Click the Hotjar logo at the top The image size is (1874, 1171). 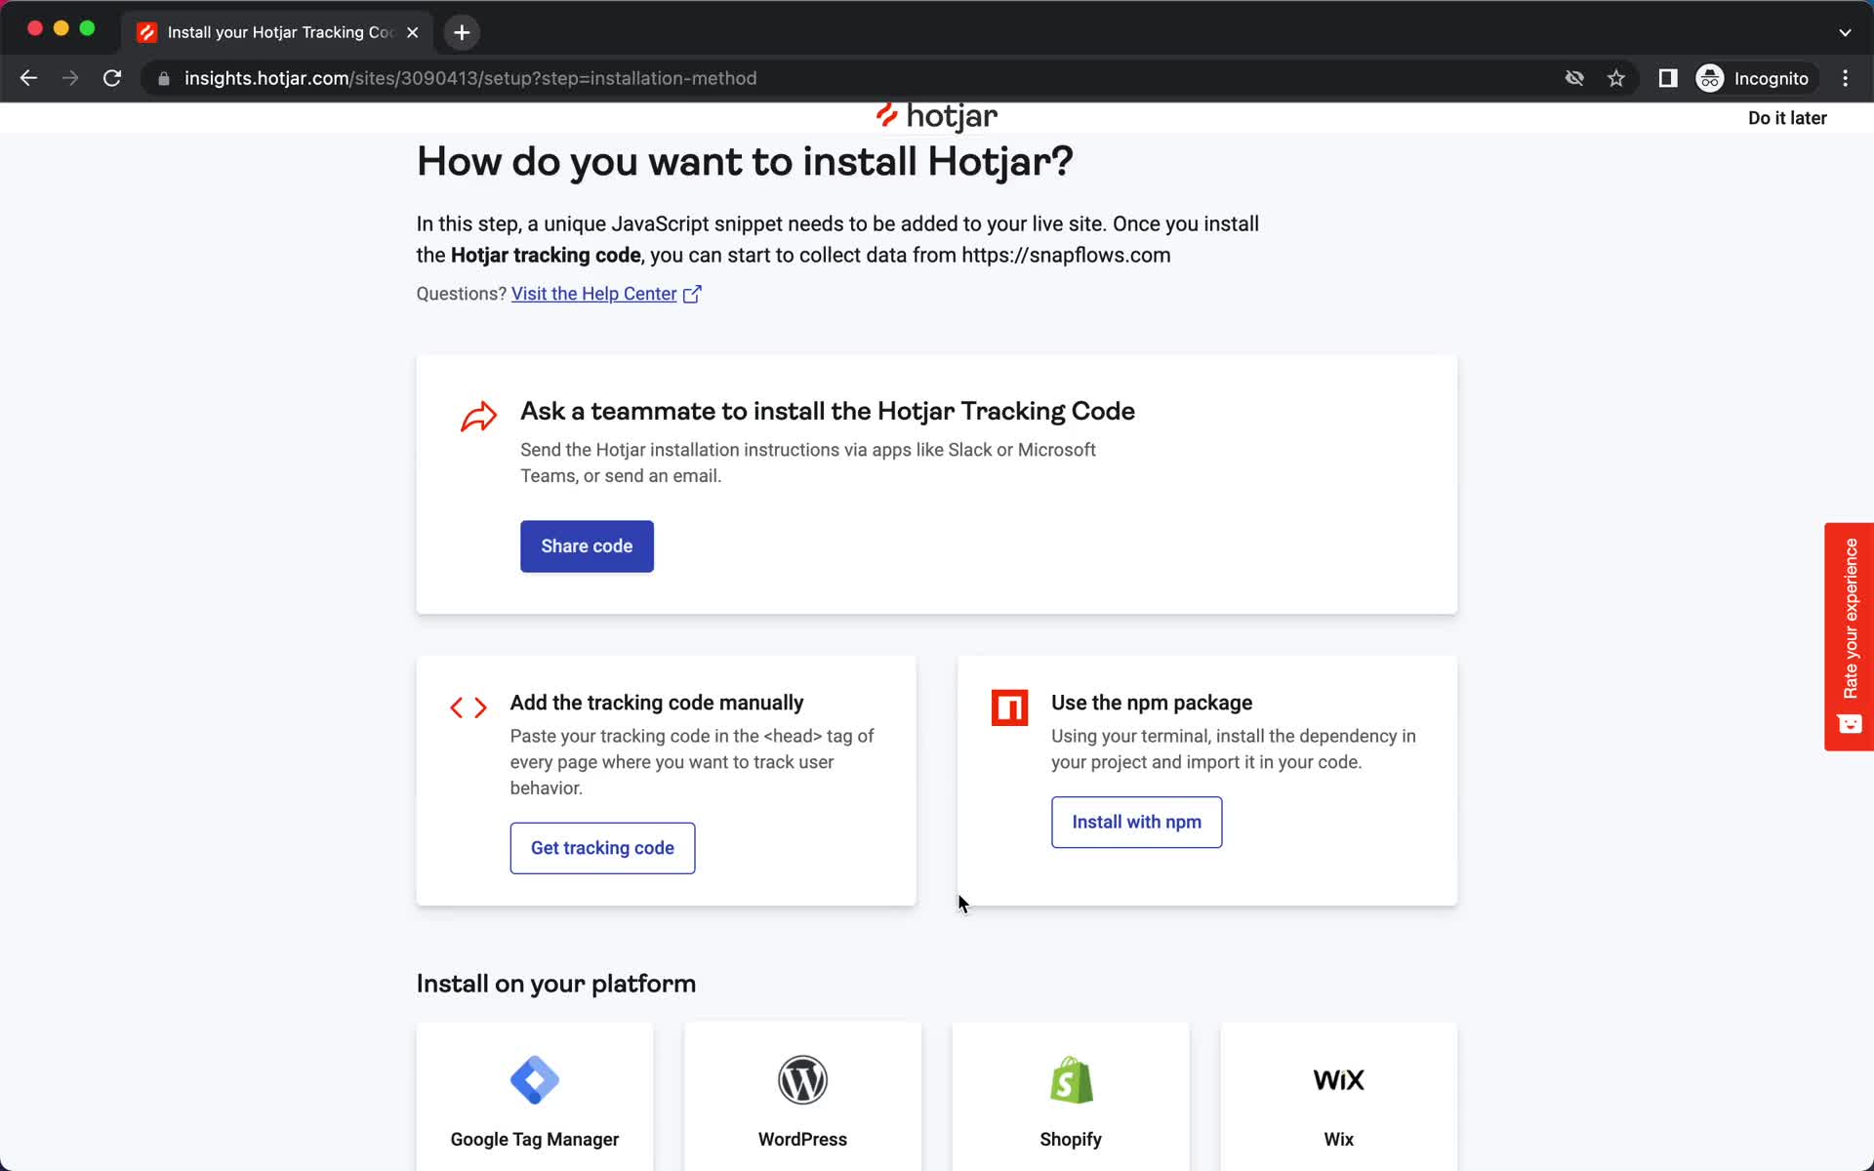pyautogui.click(x=936, y=117)
